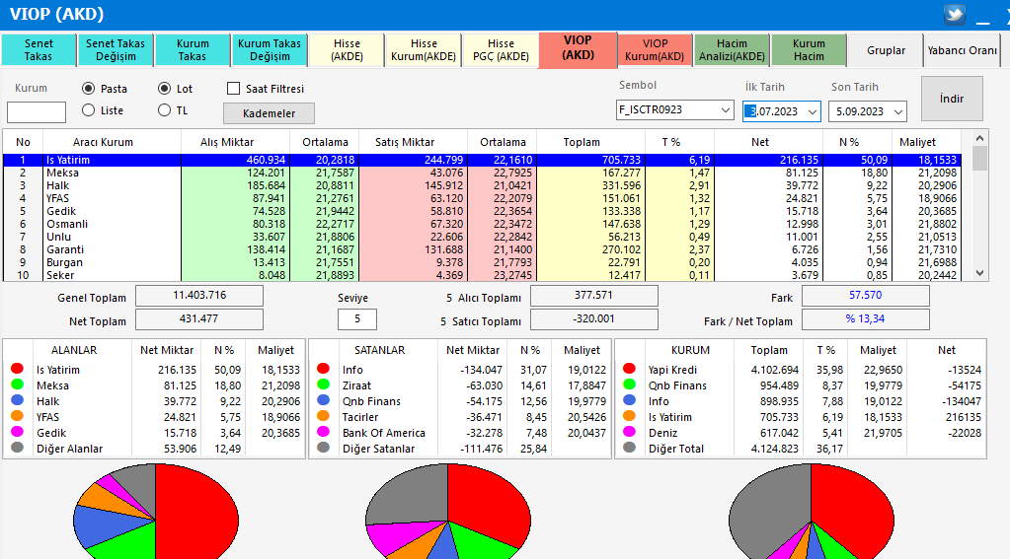The image size is (1010, 559).
Task: Click the Fark value 57.570
Action: [865, 295]
